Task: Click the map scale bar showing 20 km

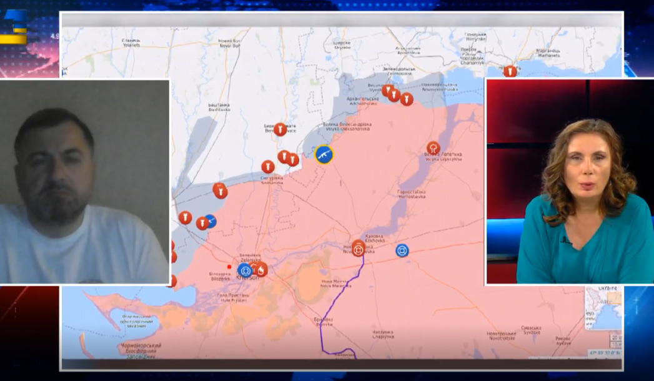Action: [615, 338]
